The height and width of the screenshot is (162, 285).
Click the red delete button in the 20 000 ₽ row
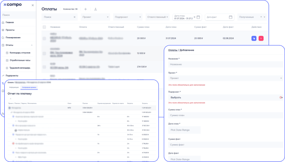click(261, 39)
